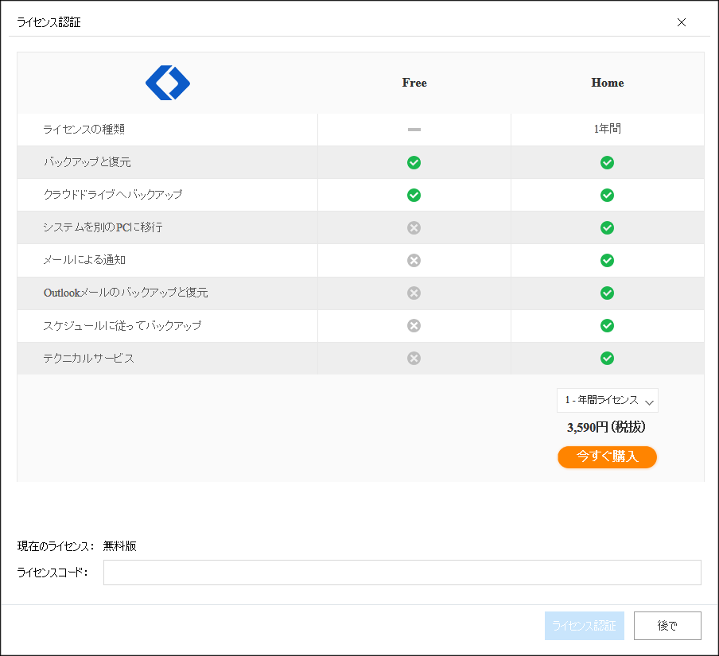
Task: Click Home column checkmark for Outlookメール backup row
Action: pyautogui.click(x=607, y=293)
